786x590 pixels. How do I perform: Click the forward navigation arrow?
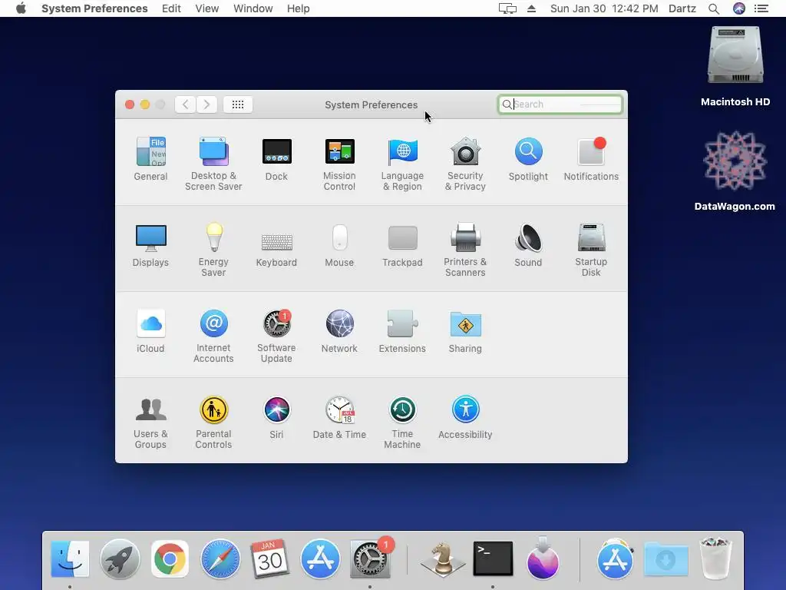[206, 104]
